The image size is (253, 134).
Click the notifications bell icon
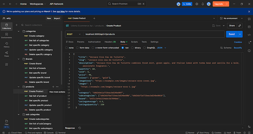[x=203, y=4]
